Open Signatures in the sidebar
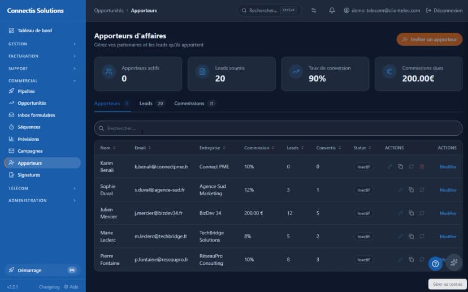The height and width of the screenshot is (292, 468). [43, 175]
